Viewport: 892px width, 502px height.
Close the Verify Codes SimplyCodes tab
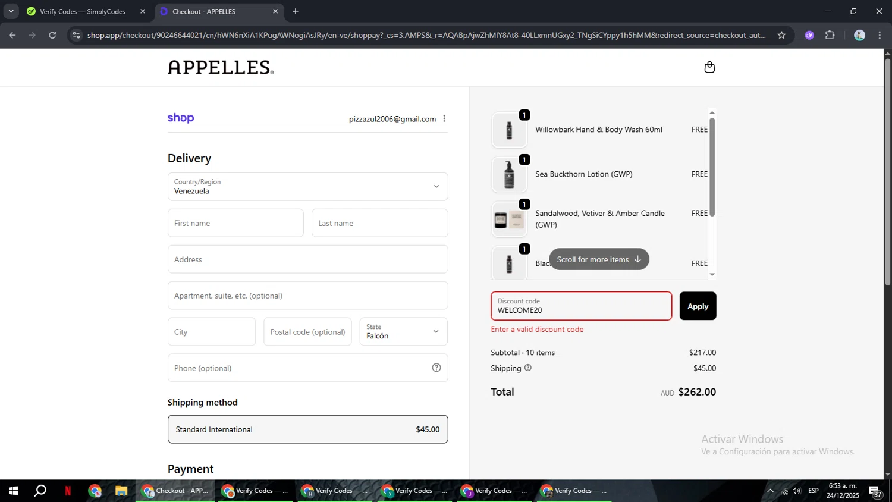(143, 11)
